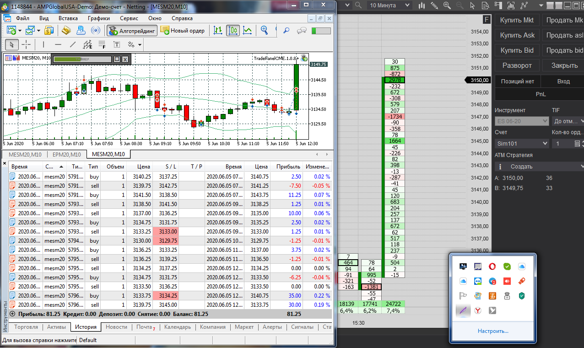Screen dimensions: 584x348
Task: Open profiles icon in MetaTrader toolbar
Action: pos(31,31)
